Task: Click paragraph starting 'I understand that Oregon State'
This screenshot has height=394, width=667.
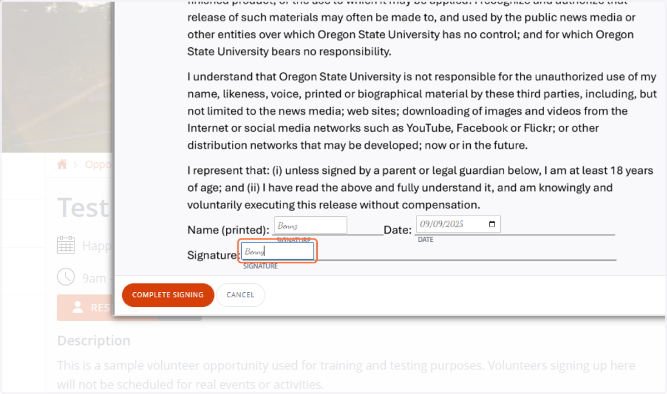Action: (422, 111)
